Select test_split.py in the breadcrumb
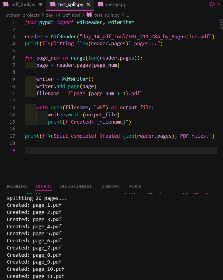 point(107,15)
